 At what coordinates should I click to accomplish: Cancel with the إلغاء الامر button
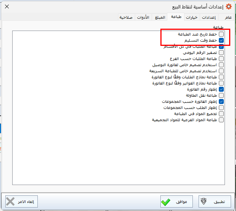point(22,201)
